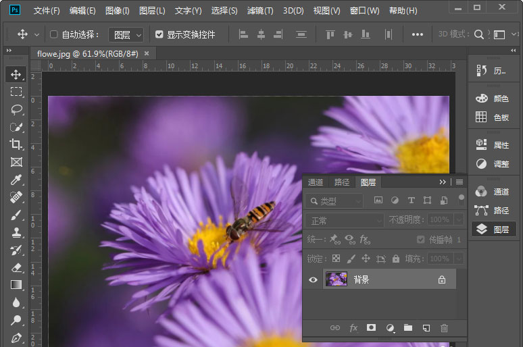This screenshot has width=523, height=347.
Task: Click the 背景 layer thumbnail
Action: tap(337, 279)
